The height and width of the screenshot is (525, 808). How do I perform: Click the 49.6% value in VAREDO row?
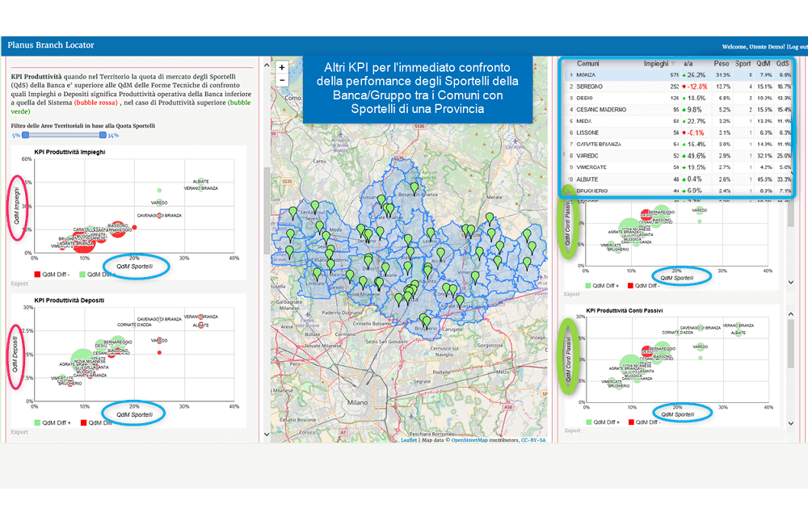[696, 156]
